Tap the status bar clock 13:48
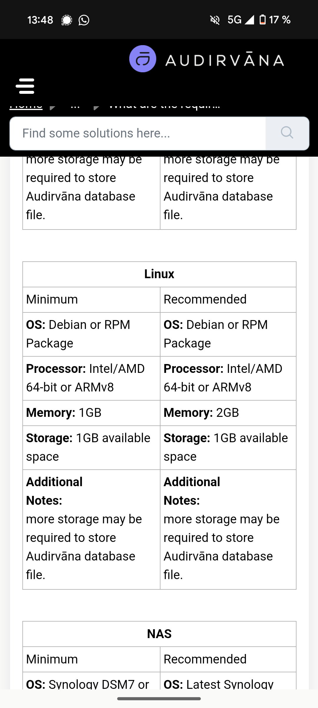318x708 pixels. coord(40,20)
